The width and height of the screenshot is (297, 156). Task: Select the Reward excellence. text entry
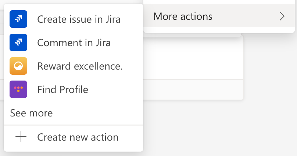pos(80,66)
